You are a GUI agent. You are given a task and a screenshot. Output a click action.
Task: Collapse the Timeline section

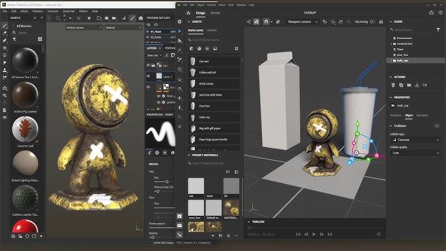pos(248,222)
